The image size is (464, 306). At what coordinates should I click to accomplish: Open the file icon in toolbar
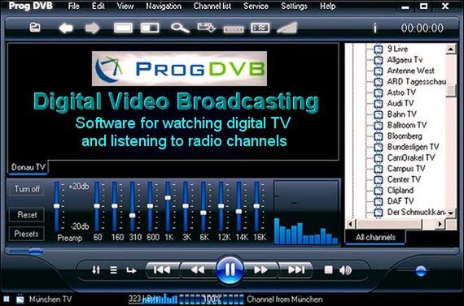coord(35,28)
